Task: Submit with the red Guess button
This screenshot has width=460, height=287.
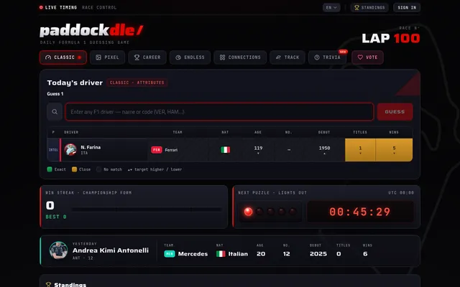Action: [x=395, y=112]
